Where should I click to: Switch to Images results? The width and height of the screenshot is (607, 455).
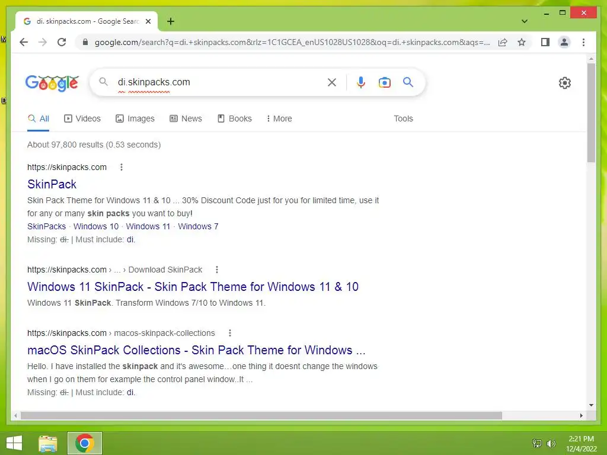[x=135, y=118]
